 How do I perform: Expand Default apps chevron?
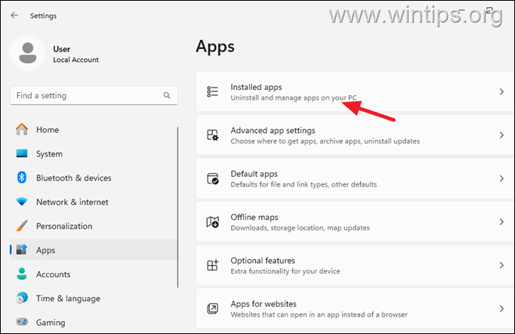tap(501, 178)
